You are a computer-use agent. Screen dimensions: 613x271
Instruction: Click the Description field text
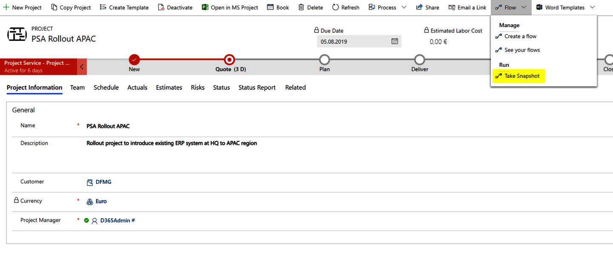[x=172, y=143]
